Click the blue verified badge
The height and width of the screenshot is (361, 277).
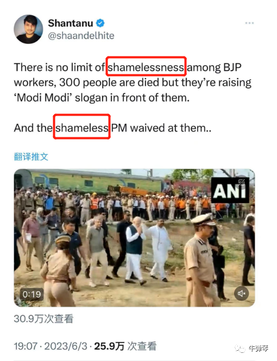(100, 23)
